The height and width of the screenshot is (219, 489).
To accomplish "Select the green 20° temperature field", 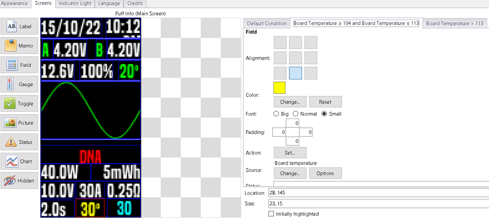I will (x=129, y=71).
